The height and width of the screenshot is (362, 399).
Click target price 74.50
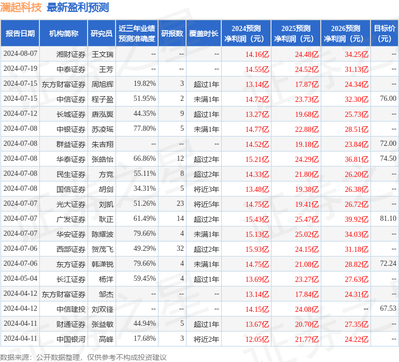388,159
